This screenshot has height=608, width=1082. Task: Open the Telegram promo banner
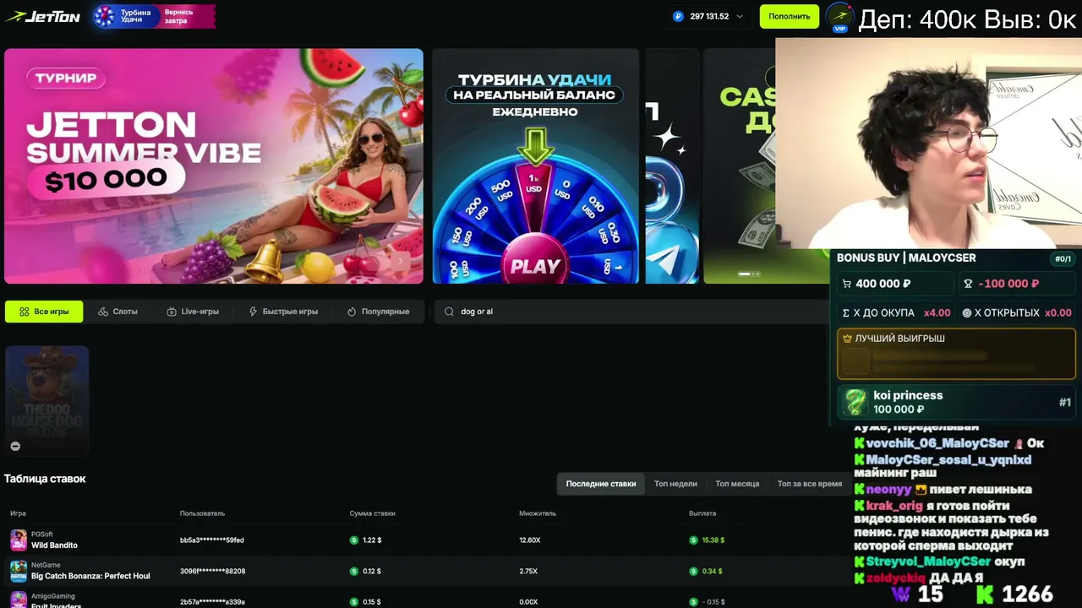(672, 166)
